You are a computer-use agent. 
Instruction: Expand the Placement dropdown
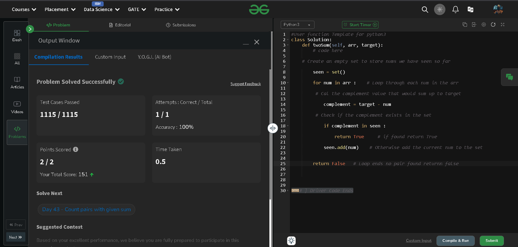[60, 9]
